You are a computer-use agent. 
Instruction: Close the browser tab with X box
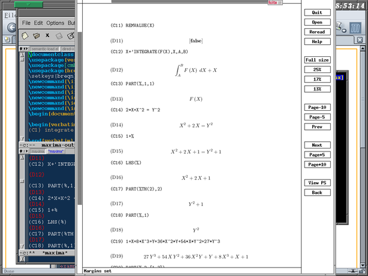(x=360, y=40)
